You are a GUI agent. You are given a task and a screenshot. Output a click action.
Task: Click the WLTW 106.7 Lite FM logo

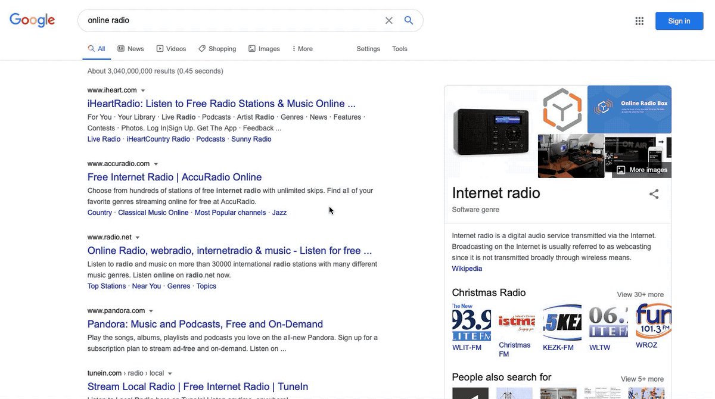[608, 322]
